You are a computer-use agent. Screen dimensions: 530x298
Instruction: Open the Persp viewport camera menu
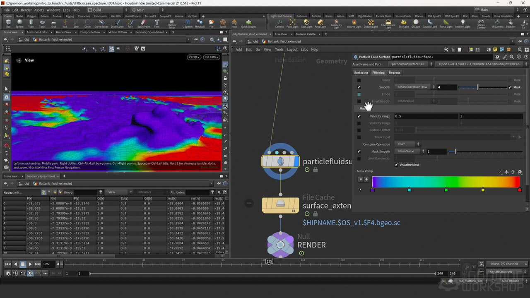point(194,57)
